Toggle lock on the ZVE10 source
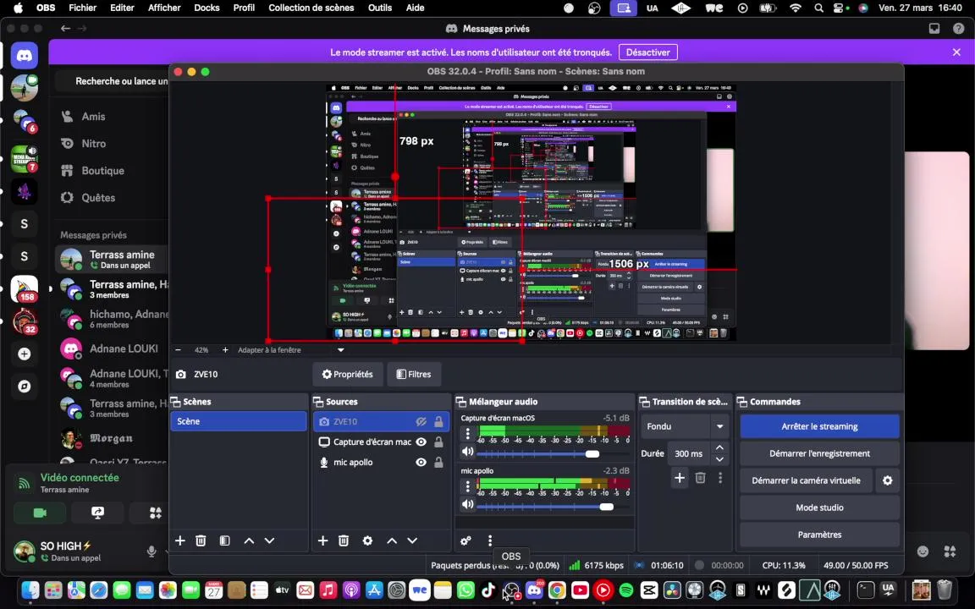The width and height of the screenshot is (975, 609). [438, 421]
